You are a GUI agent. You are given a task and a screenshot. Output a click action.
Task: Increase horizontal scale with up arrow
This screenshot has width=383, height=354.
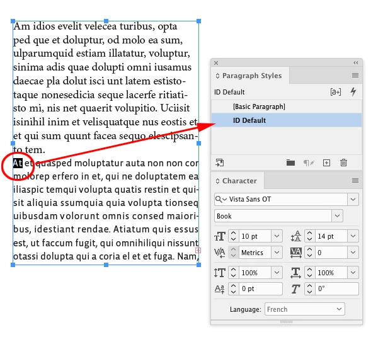[309, 270]
